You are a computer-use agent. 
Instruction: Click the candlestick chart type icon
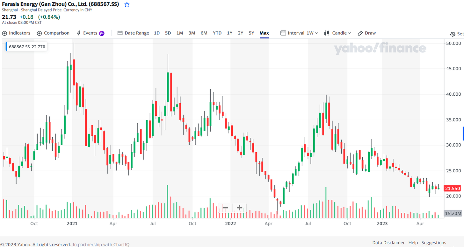point(327,33)
